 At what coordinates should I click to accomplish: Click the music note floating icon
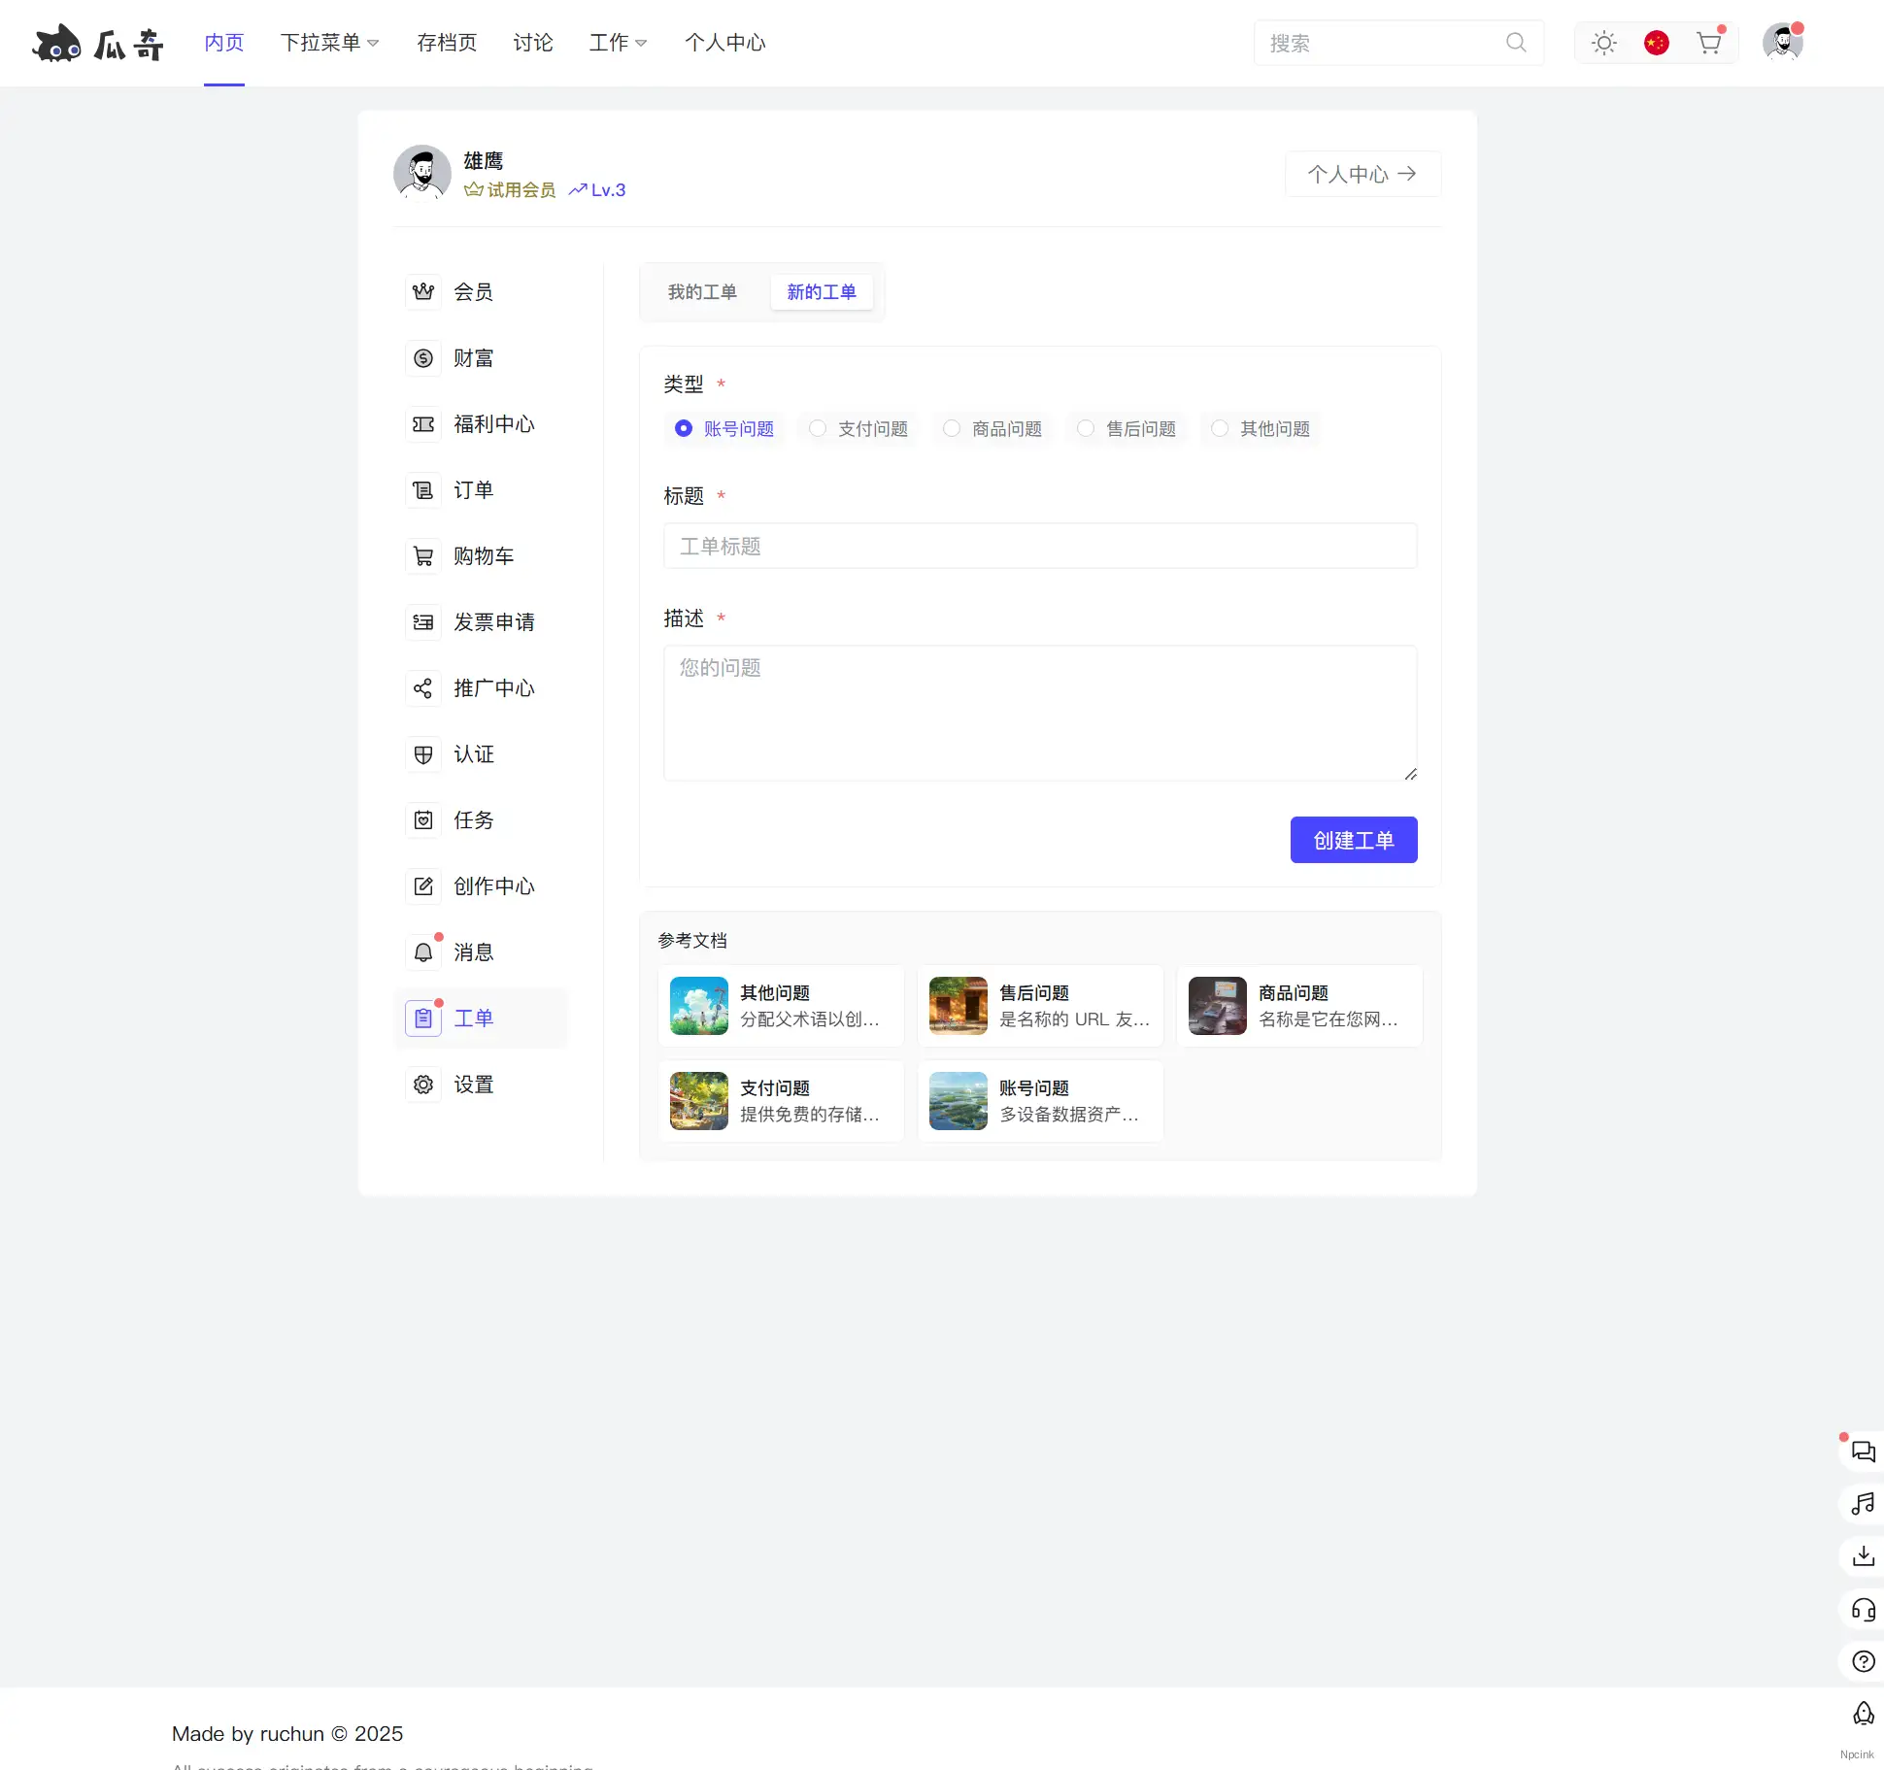(x=1863, y=1504)
